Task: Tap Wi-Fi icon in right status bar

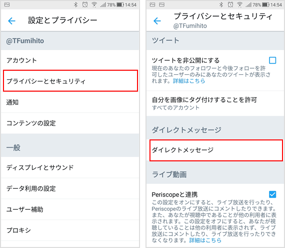Action: coord(240,4)
